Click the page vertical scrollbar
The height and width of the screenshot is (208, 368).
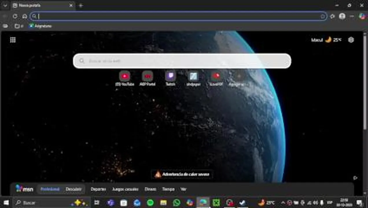point(365,82)
